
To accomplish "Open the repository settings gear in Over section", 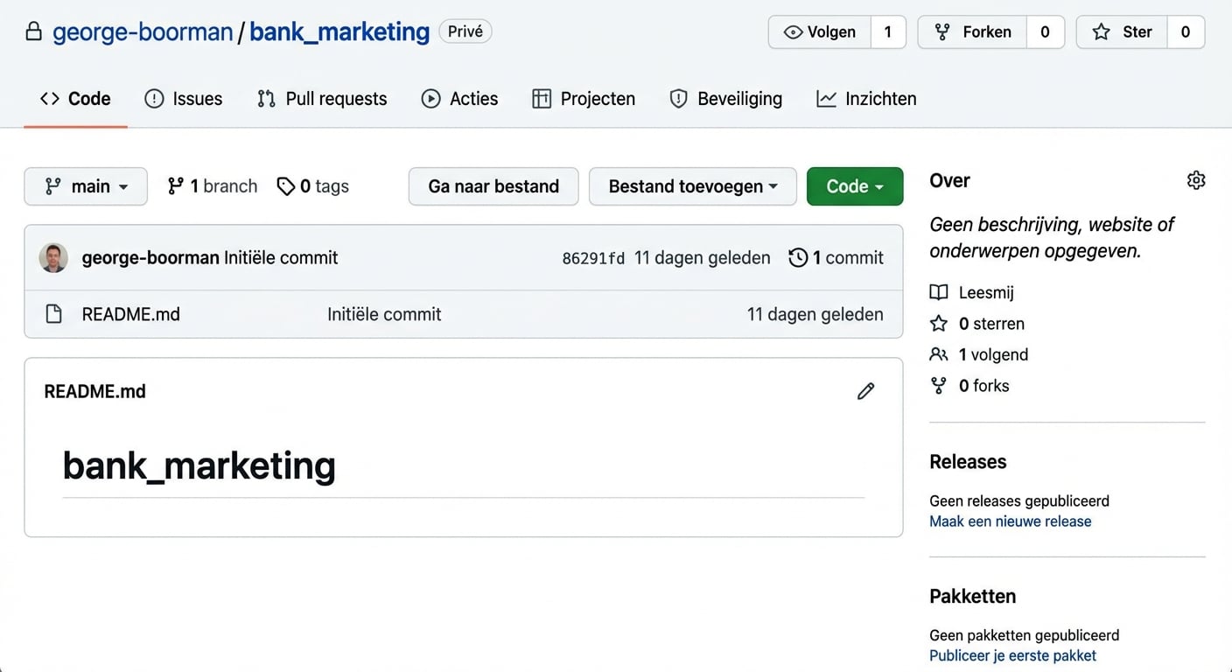I will [x=1196, y=180].
